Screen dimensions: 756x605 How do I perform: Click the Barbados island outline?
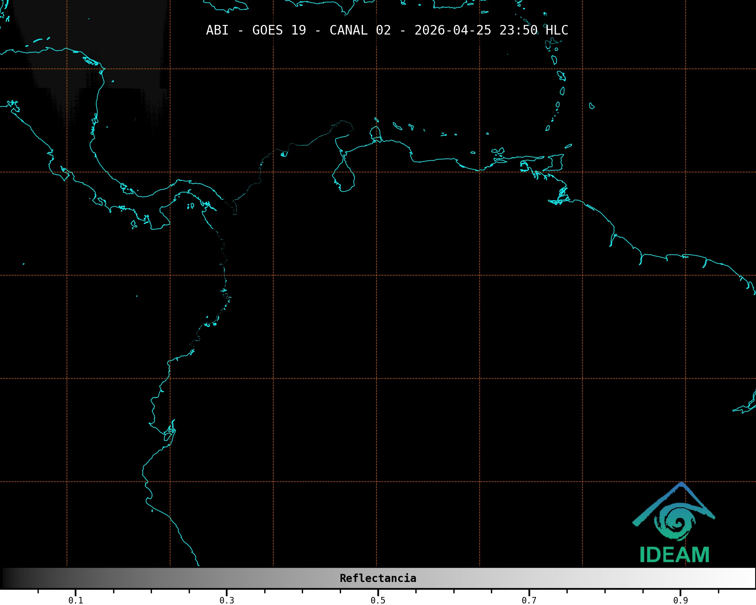pyautogui.click(x=592, y=106)
